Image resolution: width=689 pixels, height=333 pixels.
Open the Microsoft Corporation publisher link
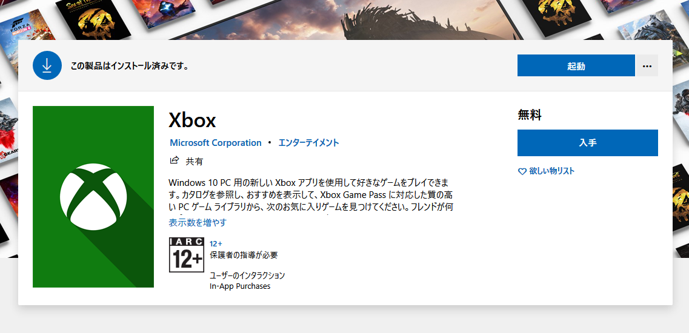[x=215, y=143]
